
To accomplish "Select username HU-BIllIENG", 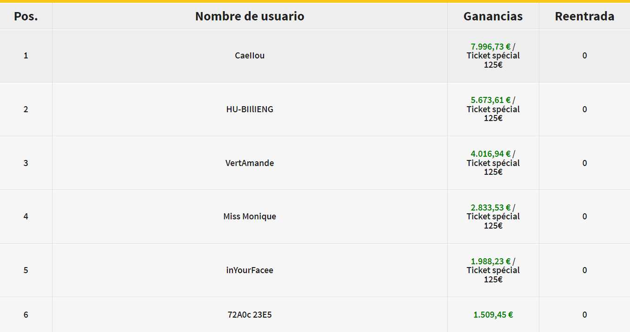I will (250, 109).
